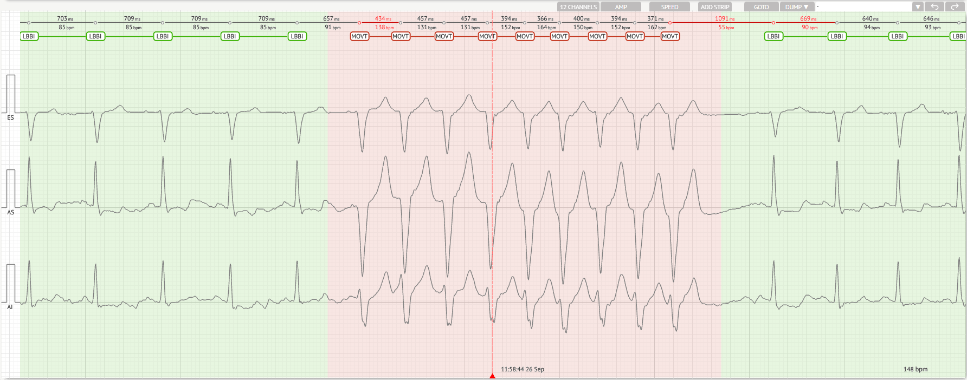Open the AMP amplitude setting

621,7
